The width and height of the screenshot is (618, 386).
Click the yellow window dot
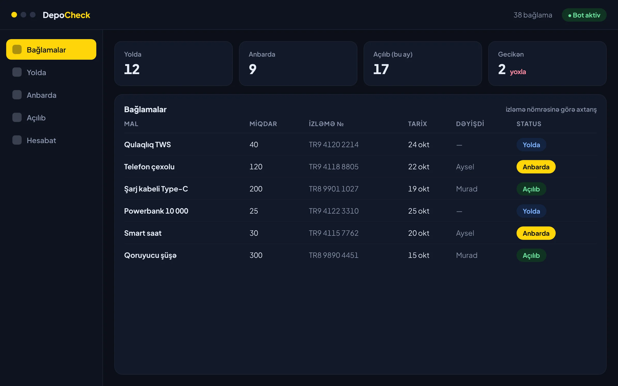pos(14,15)
